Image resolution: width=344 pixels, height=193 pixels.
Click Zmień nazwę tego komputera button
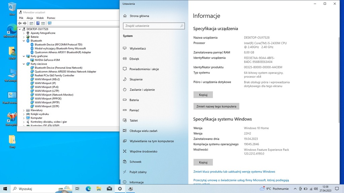click(x=216, y=106)
